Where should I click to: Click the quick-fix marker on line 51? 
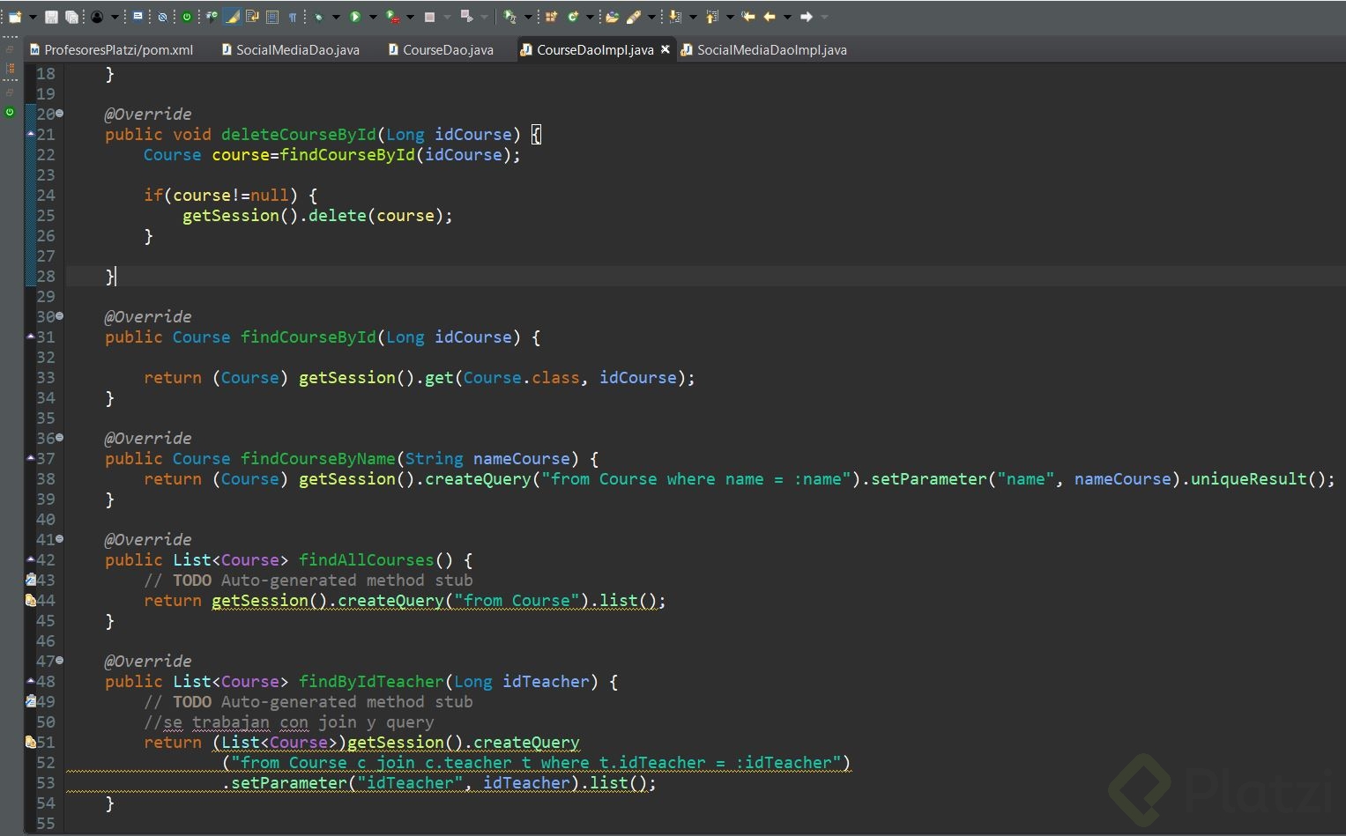point(31,743)
